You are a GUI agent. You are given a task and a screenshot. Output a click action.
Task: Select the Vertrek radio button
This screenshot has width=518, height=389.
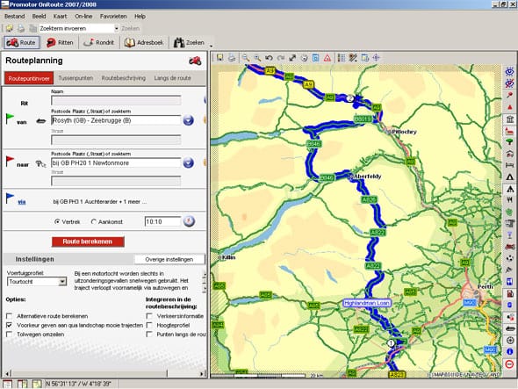pos(57,222)
